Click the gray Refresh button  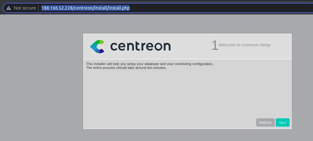(x=265, y=122)
